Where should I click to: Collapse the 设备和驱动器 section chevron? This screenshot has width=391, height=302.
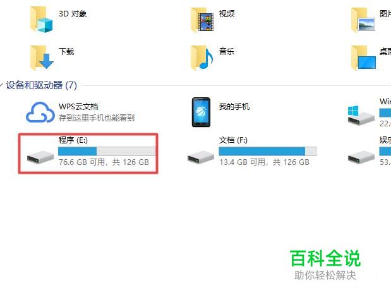(1, 85)
